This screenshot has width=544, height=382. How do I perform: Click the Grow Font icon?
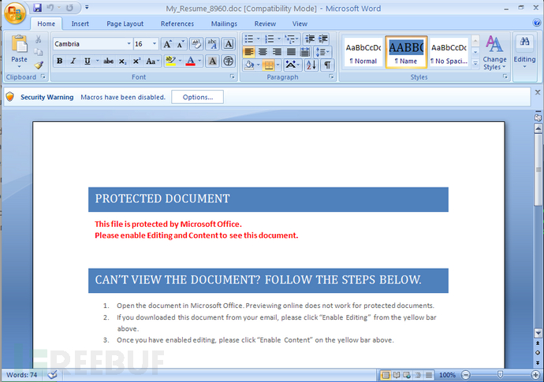(x=167, y=44)
